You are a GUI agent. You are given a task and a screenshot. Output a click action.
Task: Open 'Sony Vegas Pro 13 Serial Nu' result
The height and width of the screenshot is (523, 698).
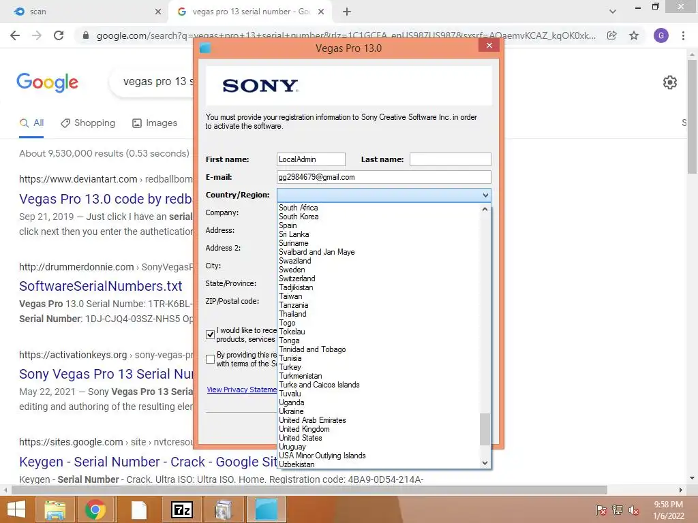106,374
